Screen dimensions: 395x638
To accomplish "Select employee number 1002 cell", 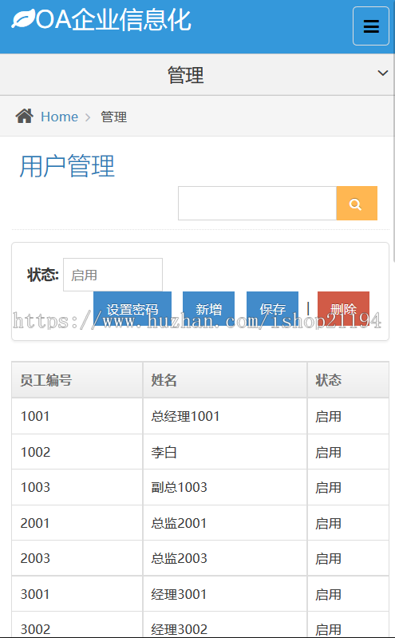I will [77, 452].
